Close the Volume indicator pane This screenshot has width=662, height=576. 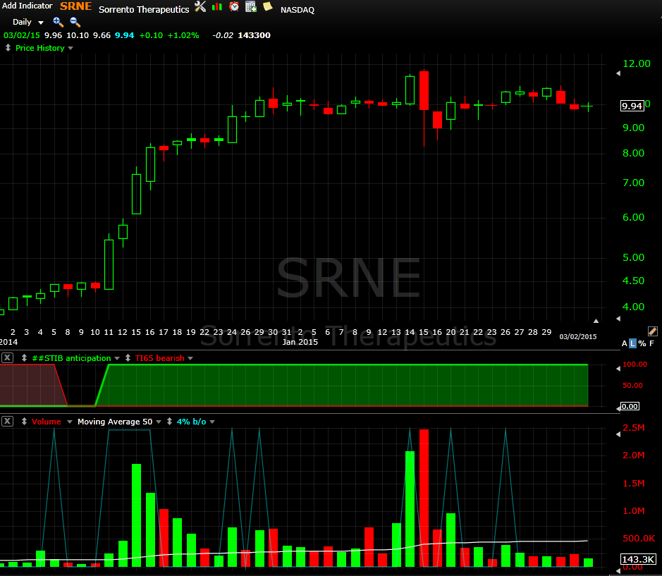click(x=7, y=422)
